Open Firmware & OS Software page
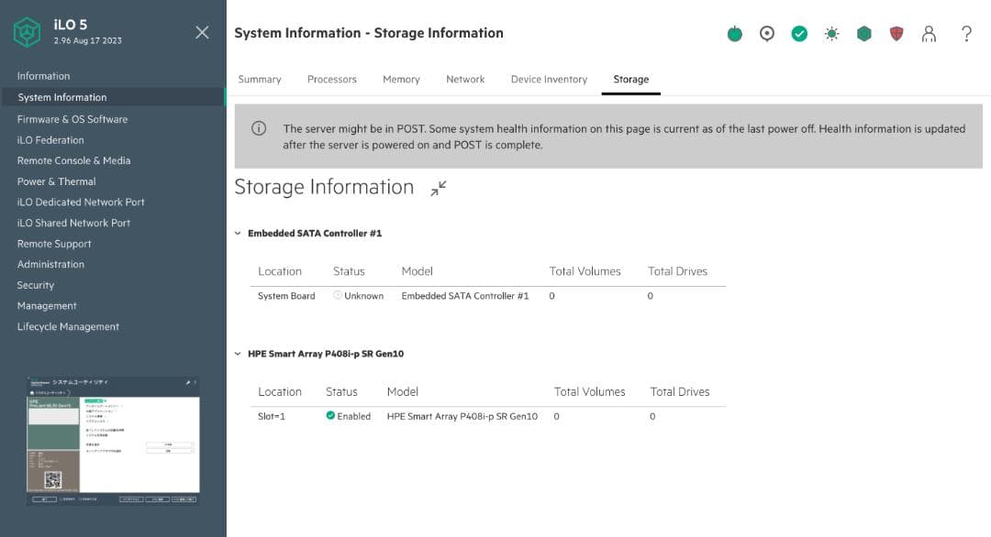 [72, 118]
